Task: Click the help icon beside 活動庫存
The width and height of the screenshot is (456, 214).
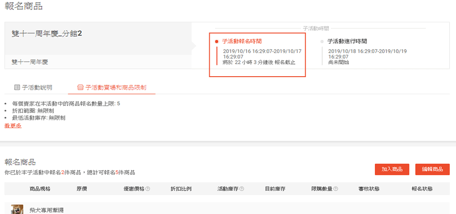Action: tap(242, 188)
